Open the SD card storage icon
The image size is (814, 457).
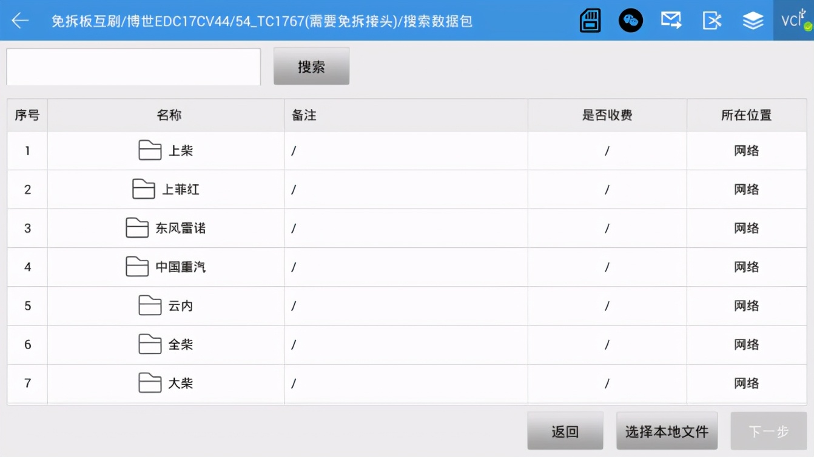590,21
